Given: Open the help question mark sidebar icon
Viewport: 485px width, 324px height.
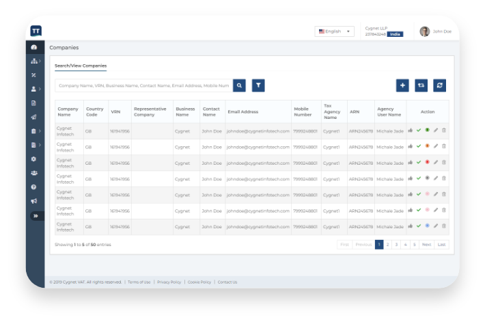Looking at the screenshot, I should coord(33,187).
